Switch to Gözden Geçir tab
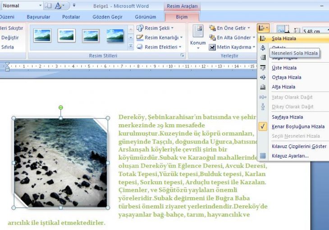Viewport: 329px width, 230px height. pyautogui.click(x=107, y=17)
